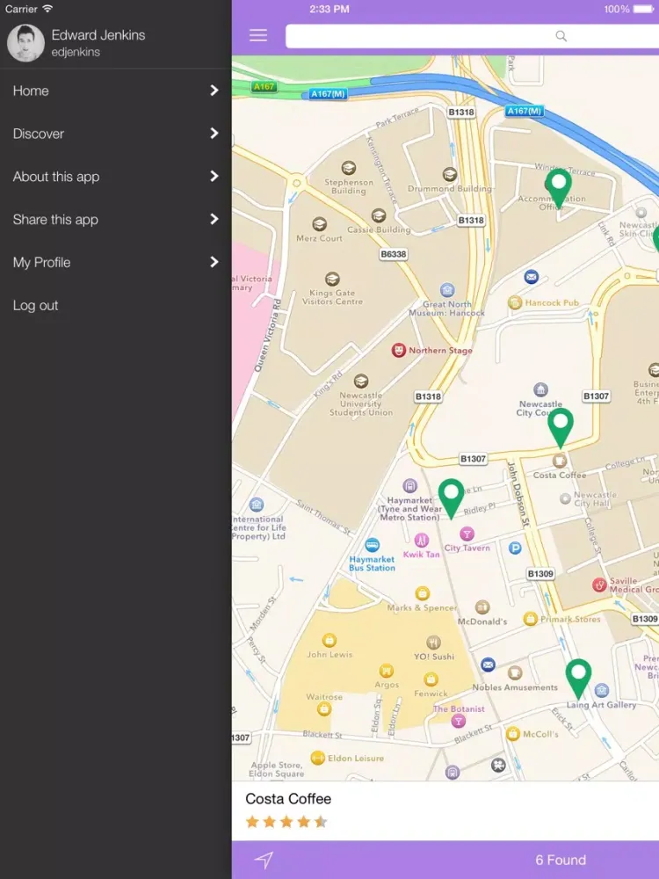Select Share this app
The image size is (659, 879).
[115, 219]
